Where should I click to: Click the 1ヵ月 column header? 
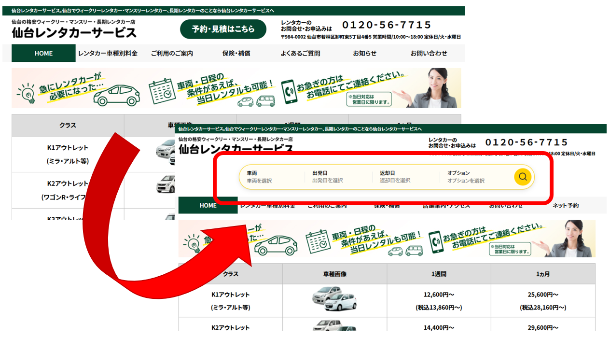pos(543,274)
